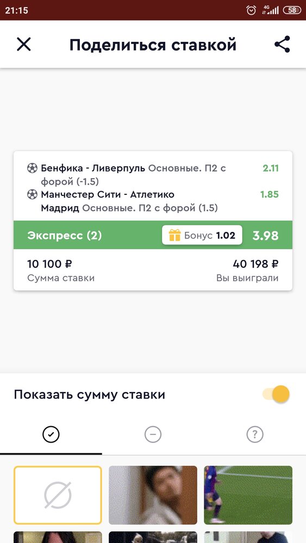The height and width of the screenshot is (543, 306).
Task: Tap the gift bonus icon
Action: [174, 236]
